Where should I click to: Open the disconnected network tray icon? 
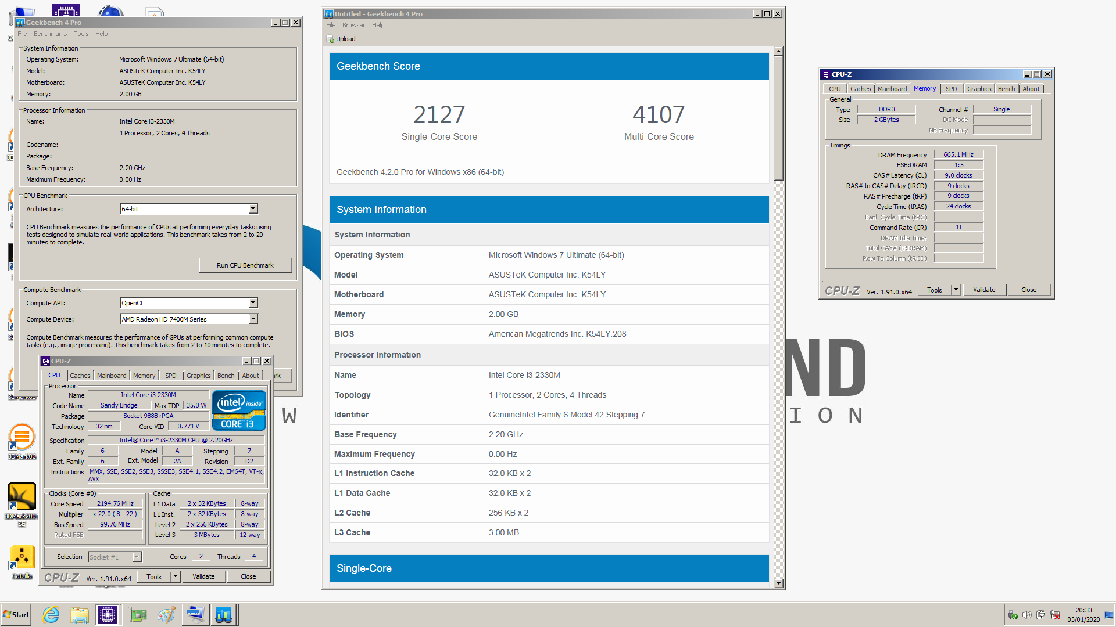tap(1055, 615)
